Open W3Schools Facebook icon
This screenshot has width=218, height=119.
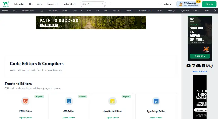point(203,66)
